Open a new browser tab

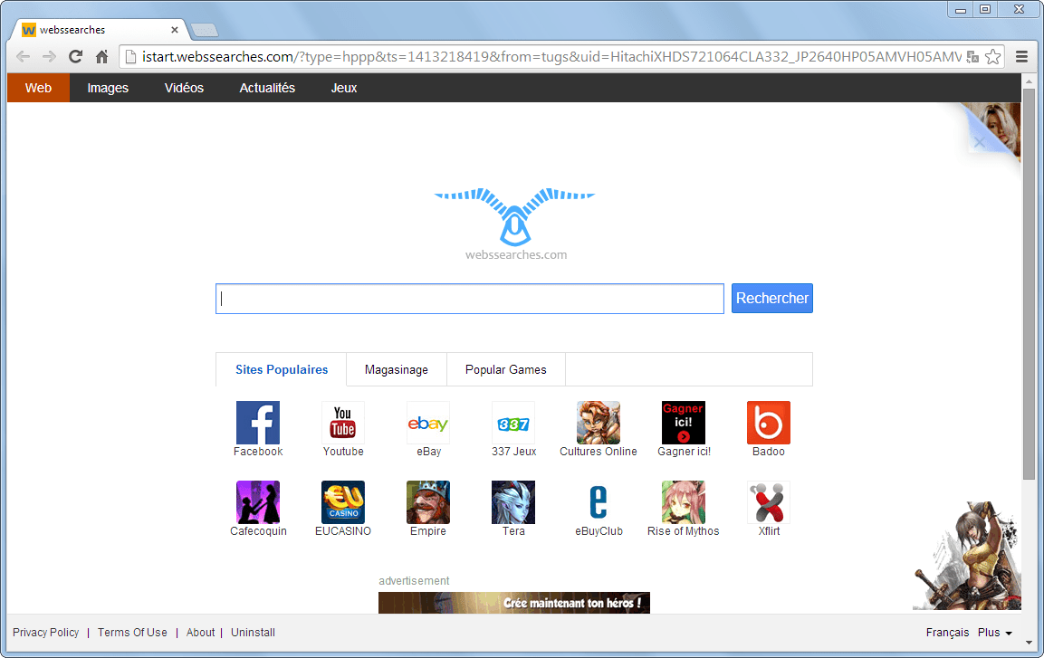tap(204, 30)
